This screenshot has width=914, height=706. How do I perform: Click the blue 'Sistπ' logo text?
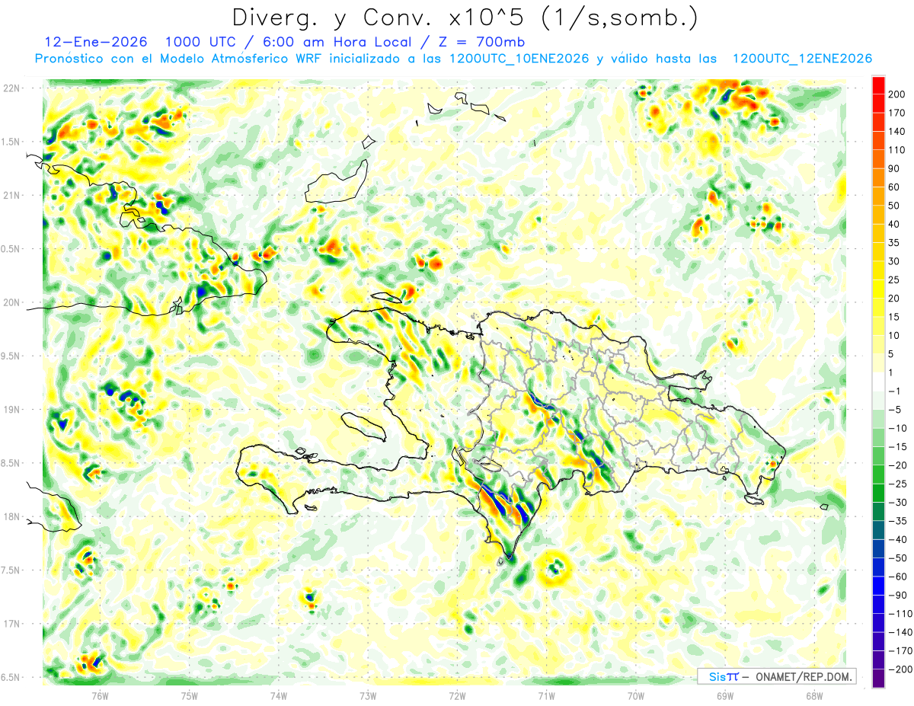coord(724,676)
